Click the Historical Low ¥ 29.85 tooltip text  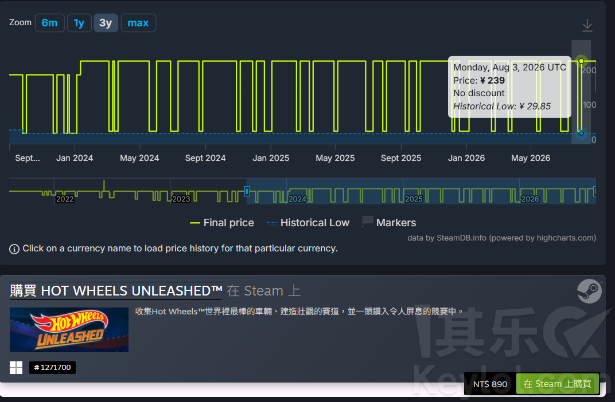[501, 106]
